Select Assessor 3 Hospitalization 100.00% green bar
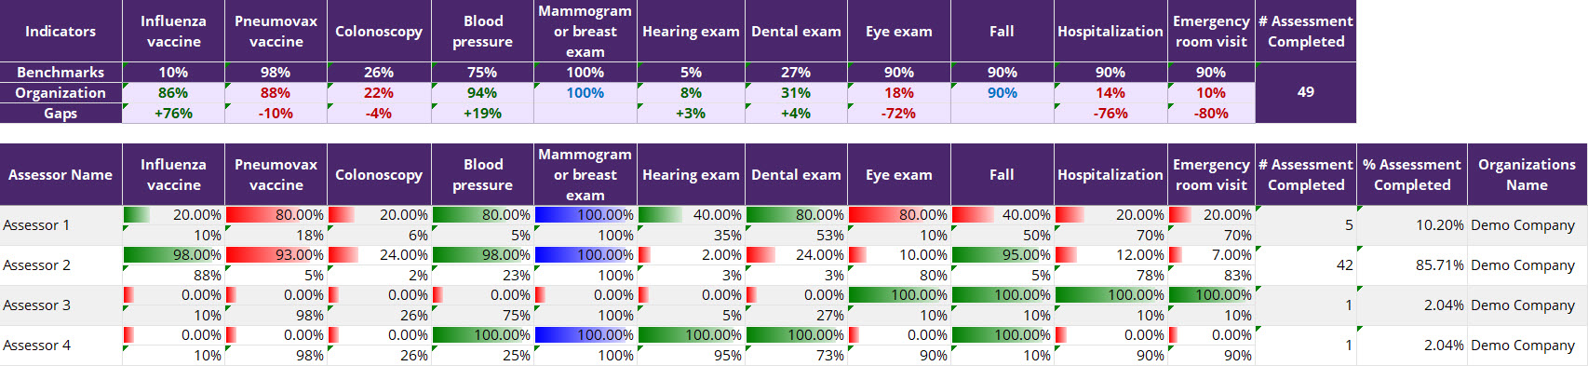 (x=1110, y=294)
